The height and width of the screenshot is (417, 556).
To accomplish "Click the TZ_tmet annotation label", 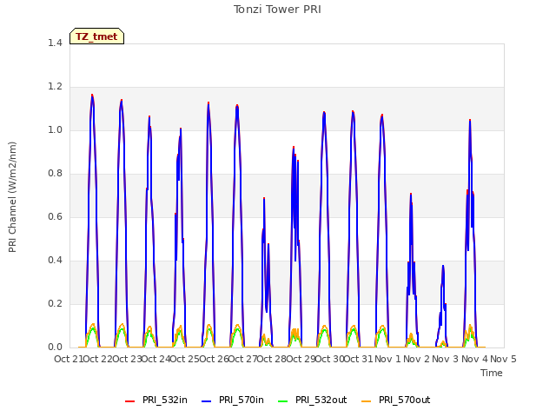I will point(96,36).
